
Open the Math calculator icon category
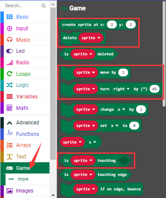[9, 108]
